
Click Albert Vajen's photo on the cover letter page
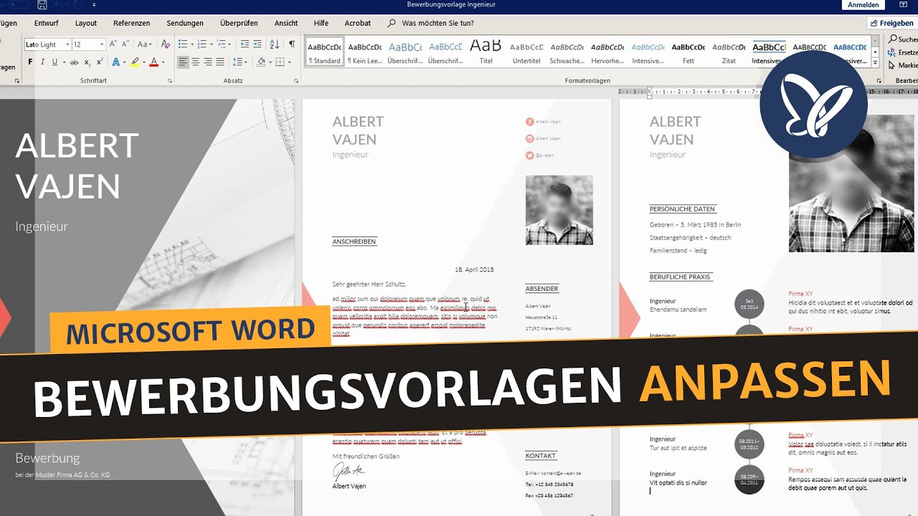[x=559, y=210]
